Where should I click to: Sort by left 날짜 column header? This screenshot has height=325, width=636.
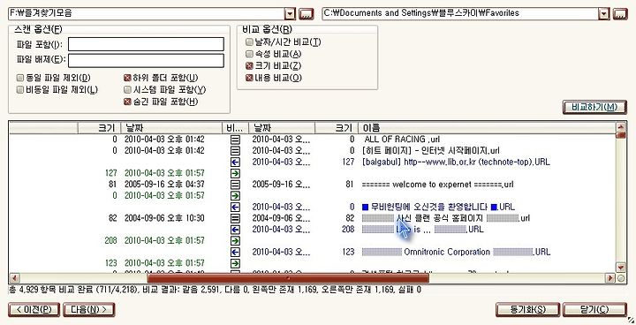[171, 128]
